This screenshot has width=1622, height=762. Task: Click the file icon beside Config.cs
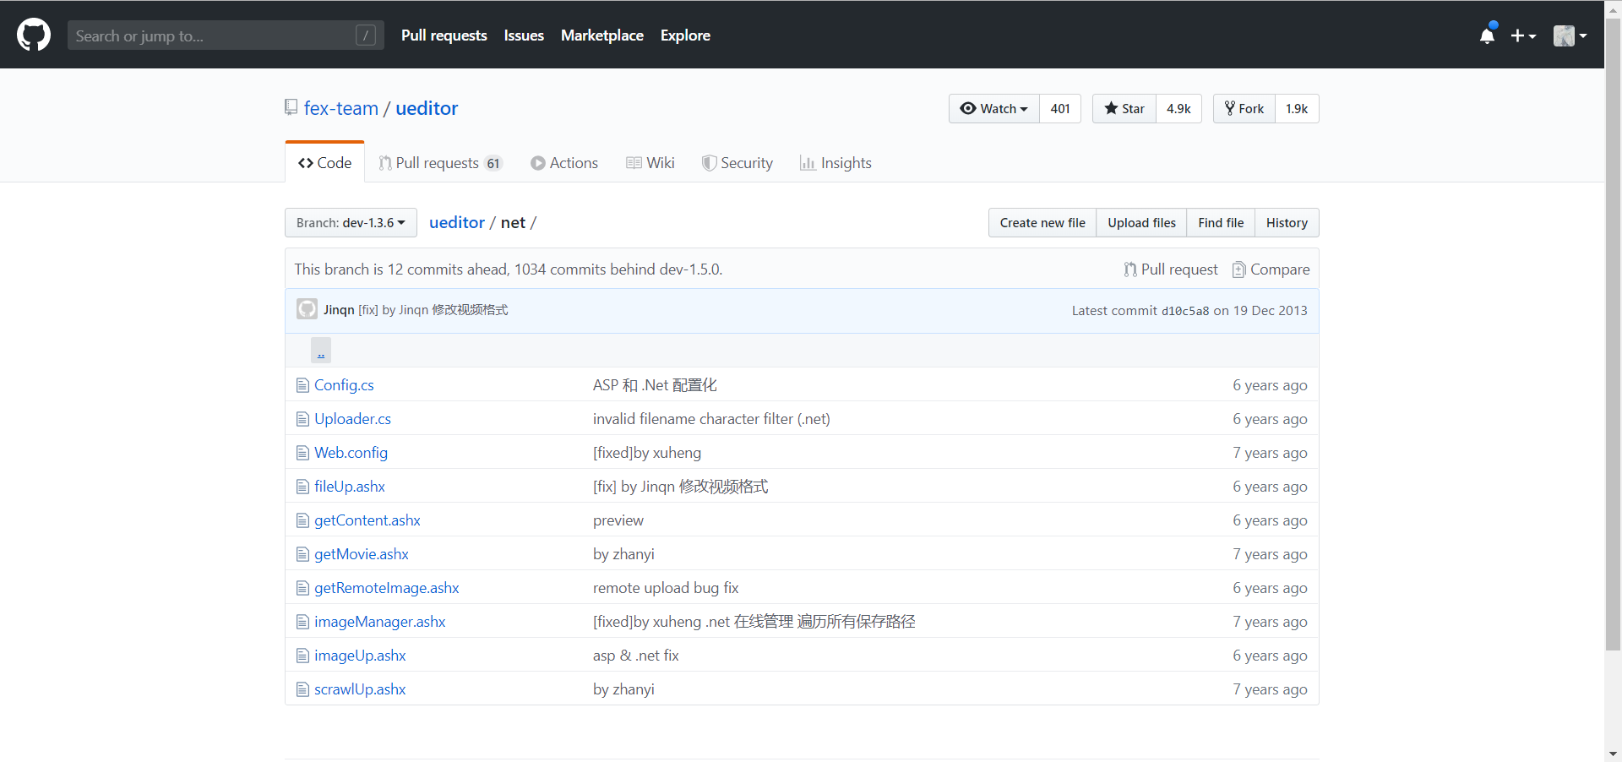click(302, 385)
